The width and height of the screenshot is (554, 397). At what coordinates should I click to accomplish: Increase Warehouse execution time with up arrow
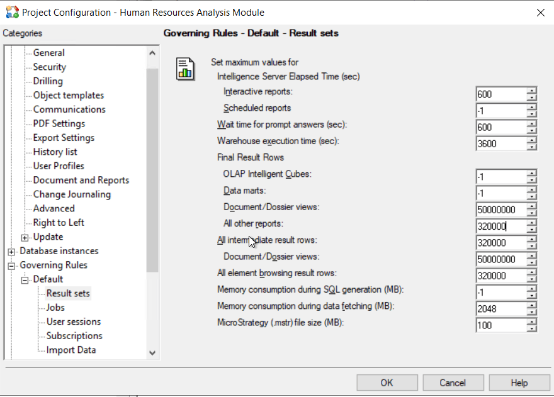pos(532,140)
